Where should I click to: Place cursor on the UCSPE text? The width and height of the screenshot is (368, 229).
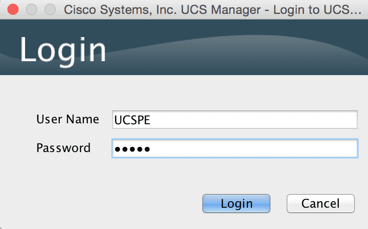click(x=132, y=120)
